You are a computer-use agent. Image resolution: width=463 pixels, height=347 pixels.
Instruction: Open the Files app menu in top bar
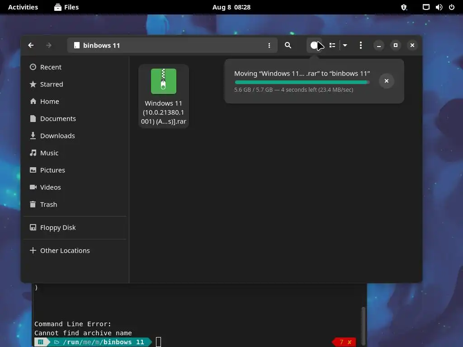(x=66, y=7)
